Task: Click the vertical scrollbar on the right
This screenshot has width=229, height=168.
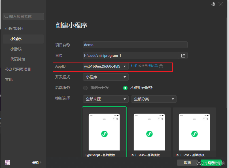Action: coord(227,63)
